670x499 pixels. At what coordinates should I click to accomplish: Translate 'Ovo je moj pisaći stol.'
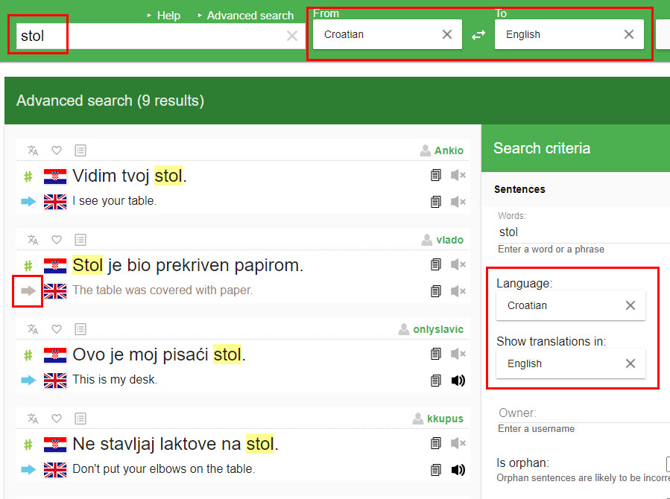tap(33, 329)
